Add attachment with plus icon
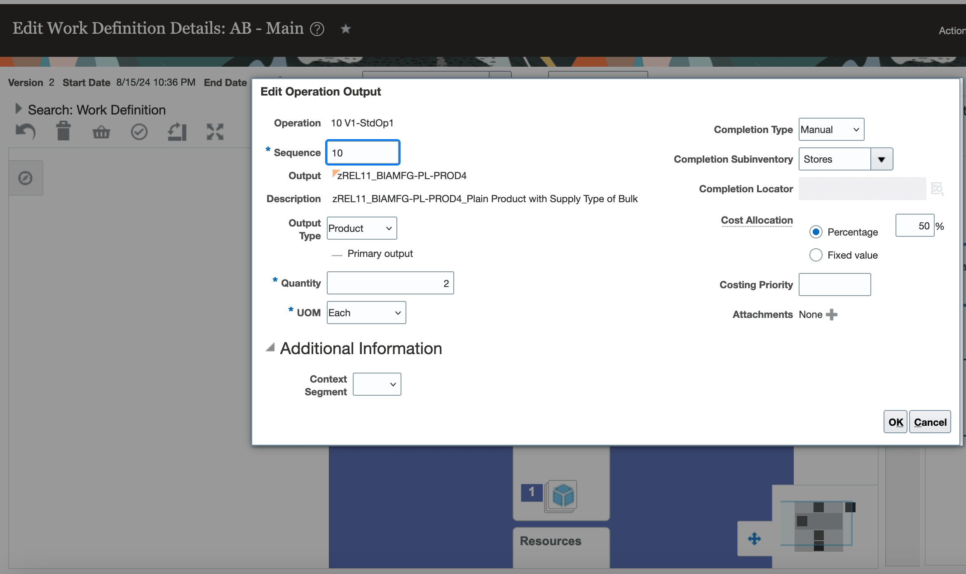This screenshot has height=574, width=966. (832, 315)
